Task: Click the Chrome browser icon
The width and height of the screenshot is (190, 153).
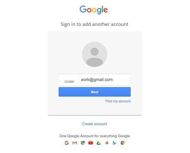Action: pos(123,143)
